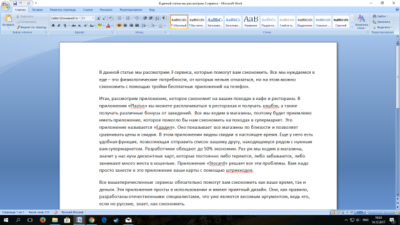Switch to Рассылки tab
The height and width of the screenshot is (225, 400).
pos(106,10)
